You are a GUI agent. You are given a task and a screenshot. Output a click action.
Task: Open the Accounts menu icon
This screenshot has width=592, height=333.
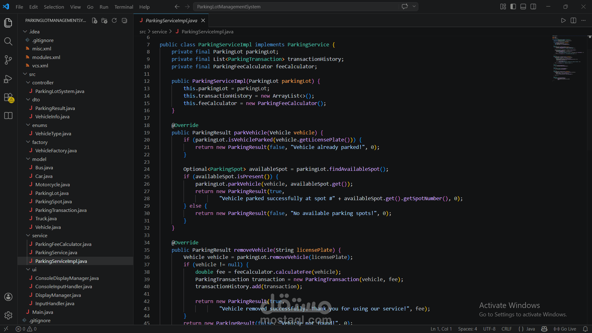point(8,297)
